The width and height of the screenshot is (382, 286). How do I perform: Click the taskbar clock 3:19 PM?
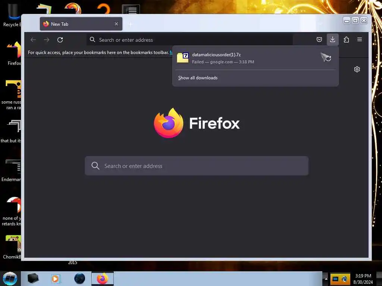(x=363, y=276)
